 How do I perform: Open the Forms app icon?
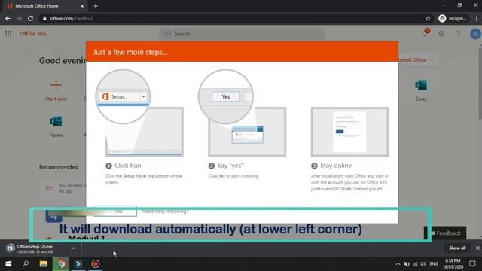point(56,121)
